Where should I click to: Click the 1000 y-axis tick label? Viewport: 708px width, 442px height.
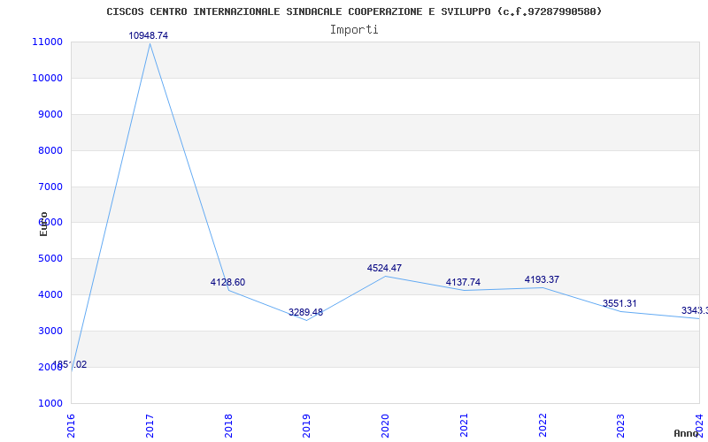50,403
